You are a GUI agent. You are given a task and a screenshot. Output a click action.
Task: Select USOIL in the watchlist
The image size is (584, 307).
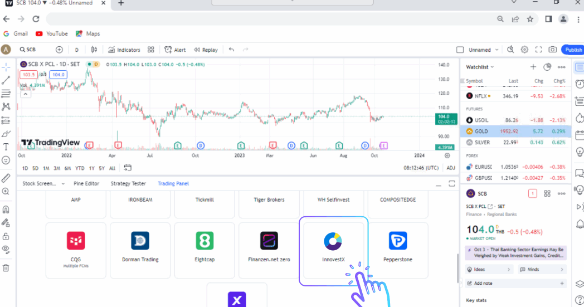point(516,120)
